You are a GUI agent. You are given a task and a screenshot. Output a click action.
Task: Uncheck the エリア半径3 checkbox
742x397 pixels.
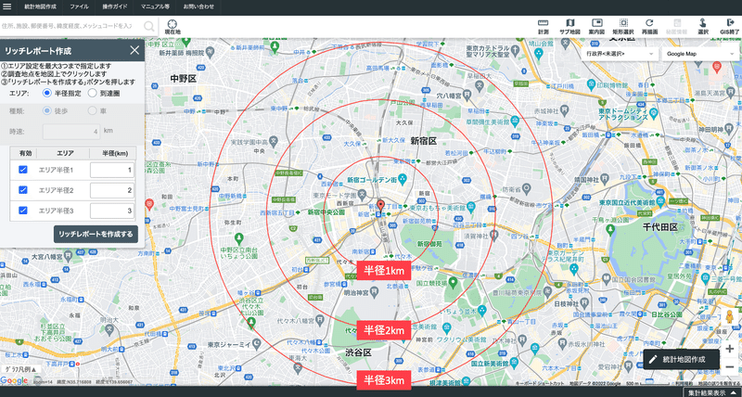click(22, 210)
